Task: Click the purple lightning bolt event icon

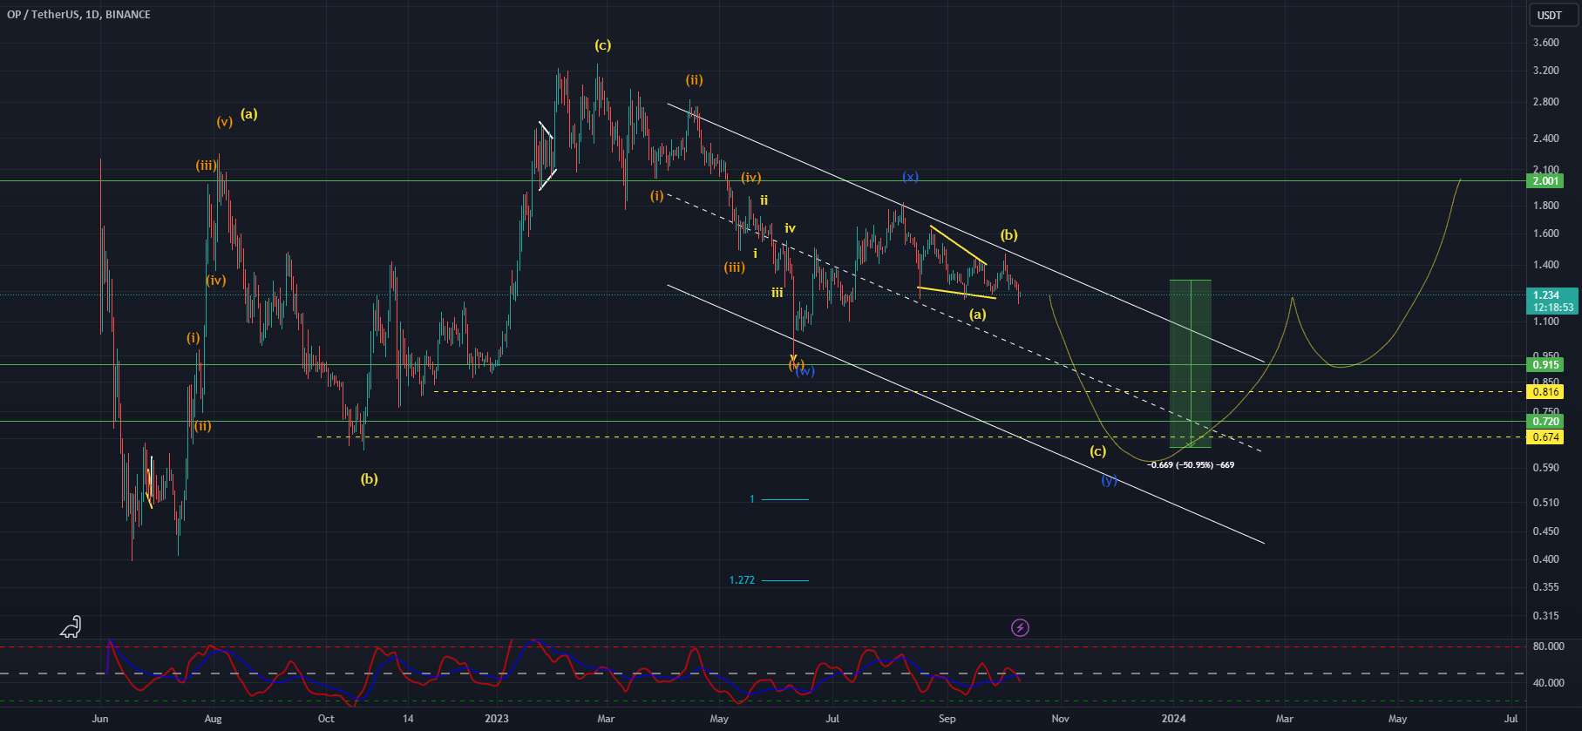Action: coord(1020,627)
